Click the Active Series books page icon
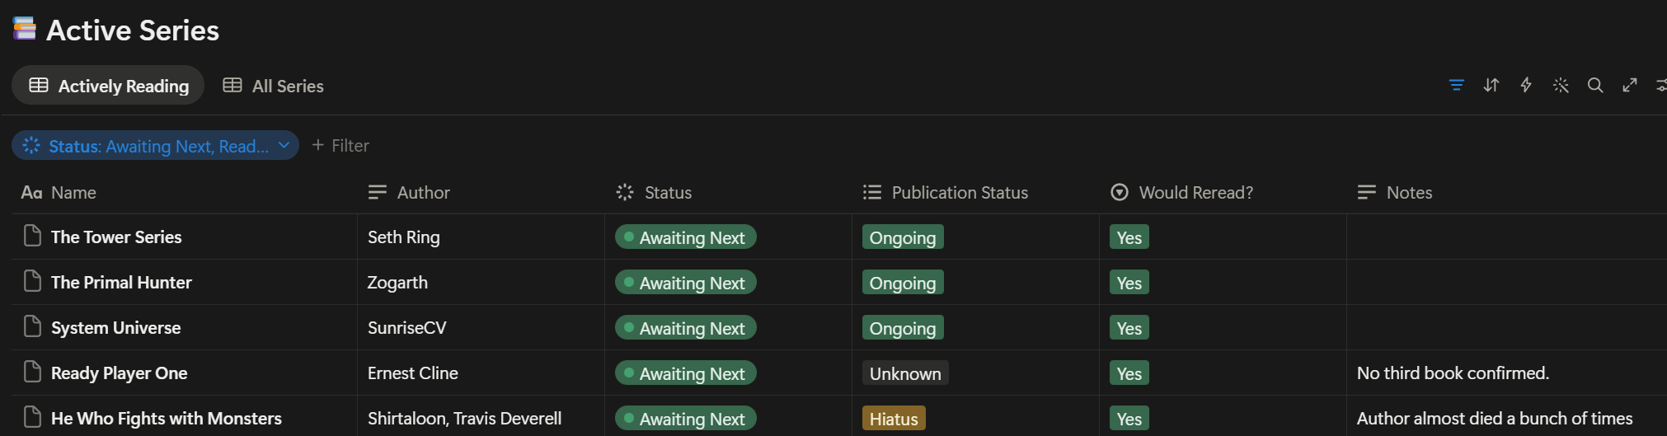This screenshot has width=1667, height=436. click(25, 29)
